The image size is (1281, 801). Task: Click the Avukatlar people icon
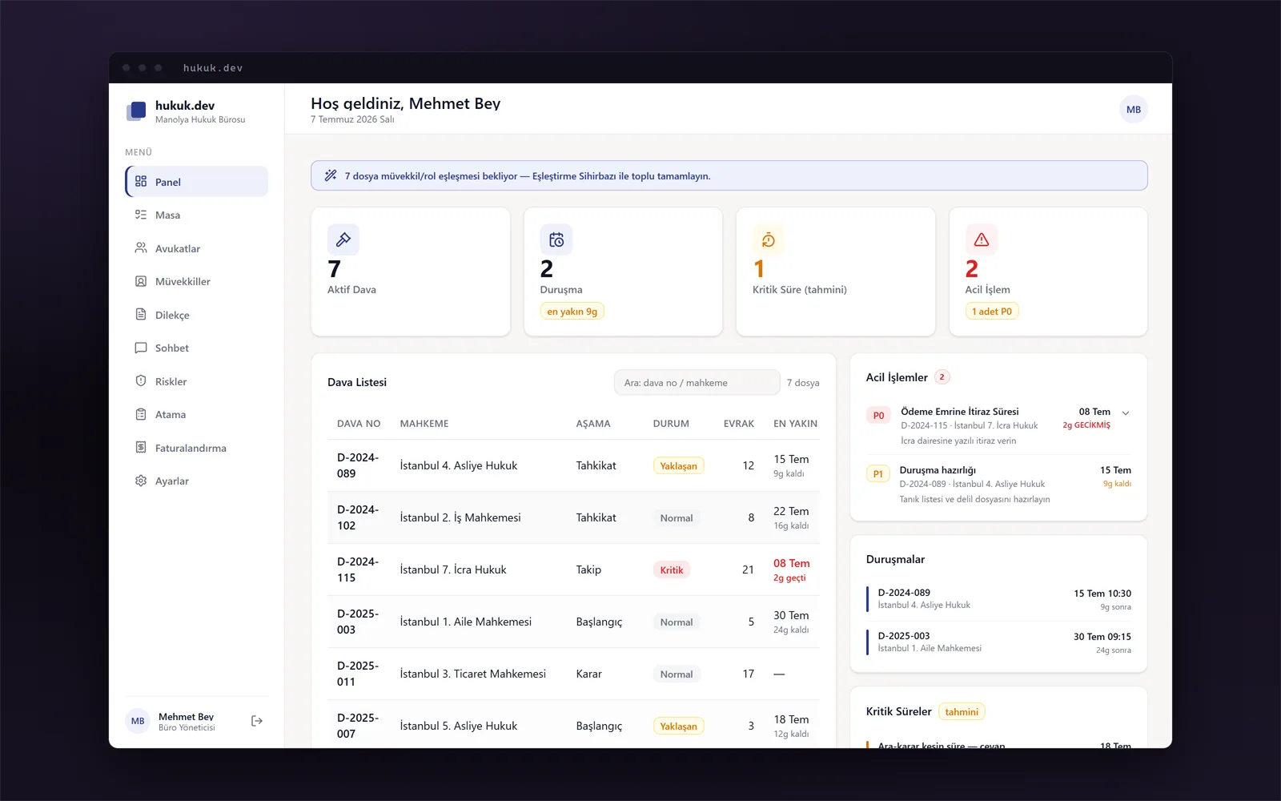click(x=141, y=248)
